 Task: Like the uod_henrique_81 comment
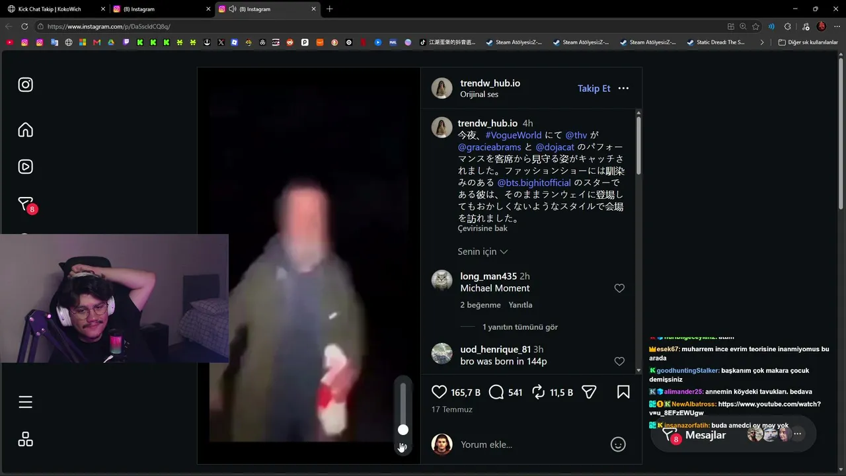[619, 362]
